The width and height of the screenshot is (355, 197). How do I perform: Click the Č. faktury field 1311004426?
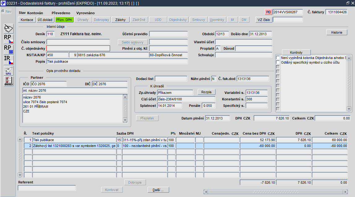point(336,12)
